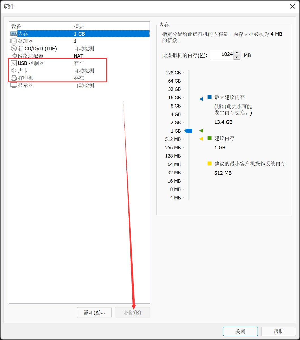Click the 自动检测 summary for 声卡
The image size is (300, 340).
click(x=84, y=70)
